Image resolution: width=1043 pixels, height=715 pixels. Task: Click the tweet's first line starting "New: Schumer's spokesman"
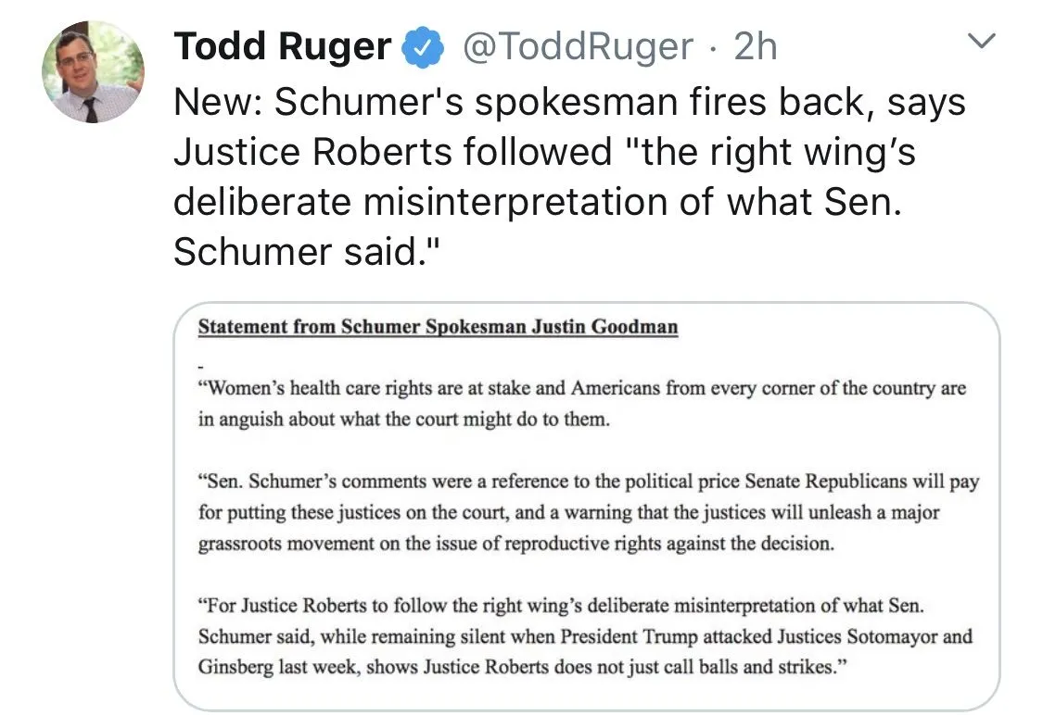pyautogui.click(x=569, y=101)
